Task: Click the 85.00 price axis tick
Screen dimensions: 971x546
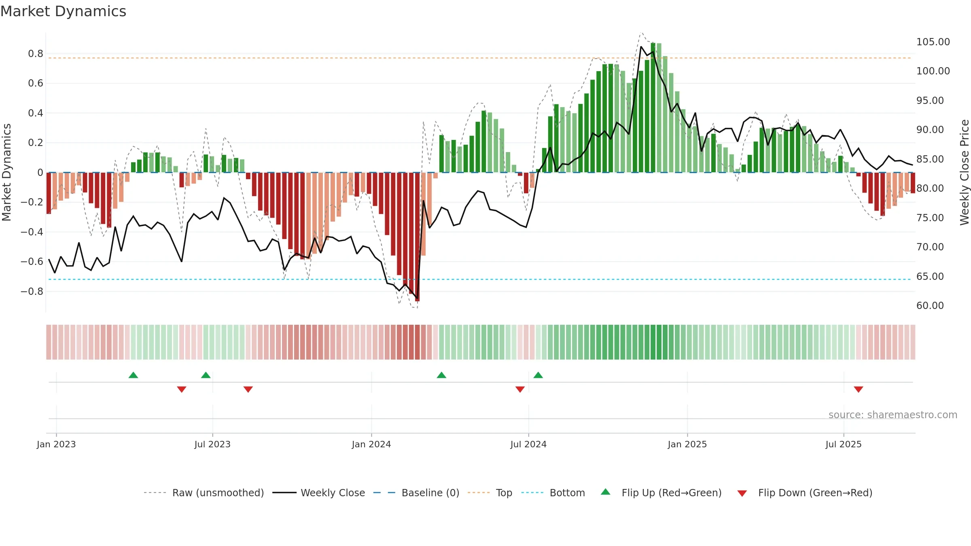Action: (930, 159)
